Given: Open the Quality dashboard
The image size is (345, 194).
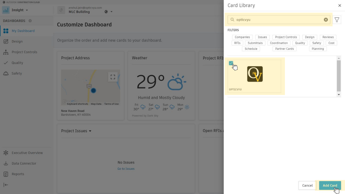Looking at the screenshot, I should click(x=17, y=63).
